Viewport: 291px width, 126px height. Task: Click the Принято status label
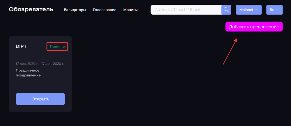tap(57, 47)
